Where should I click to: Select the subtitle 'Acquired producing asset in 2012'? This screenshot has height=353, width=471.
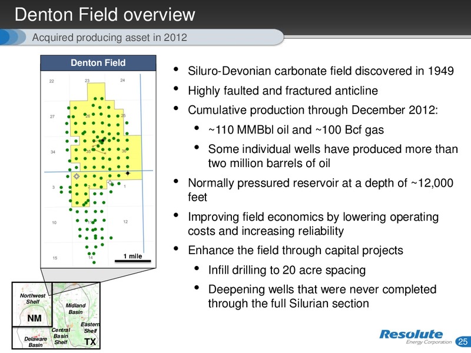110,38
